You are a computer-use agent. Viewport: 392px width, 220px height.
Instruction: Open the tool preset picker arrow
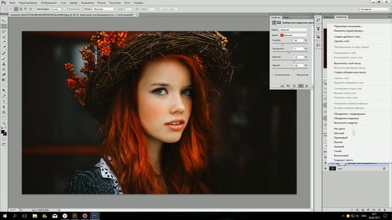(x=10, y=9)
